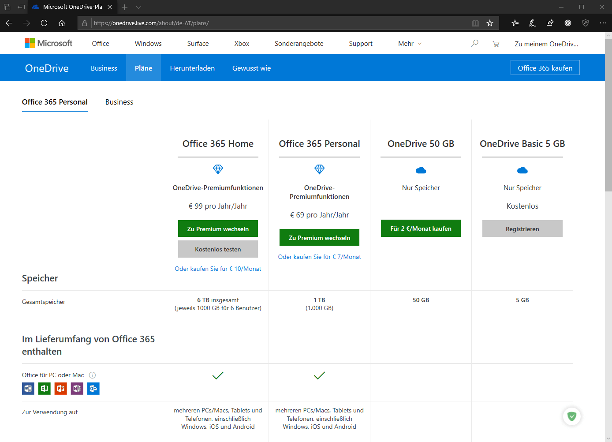Click the PowerPoint app icon
Viewport: 612px width, 442px height.
coord(61,389)
